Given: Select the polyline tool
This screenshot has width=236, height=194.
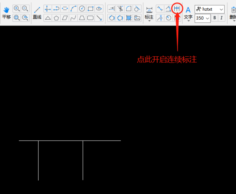Looking at the screenshot, I should click(56, 9).
